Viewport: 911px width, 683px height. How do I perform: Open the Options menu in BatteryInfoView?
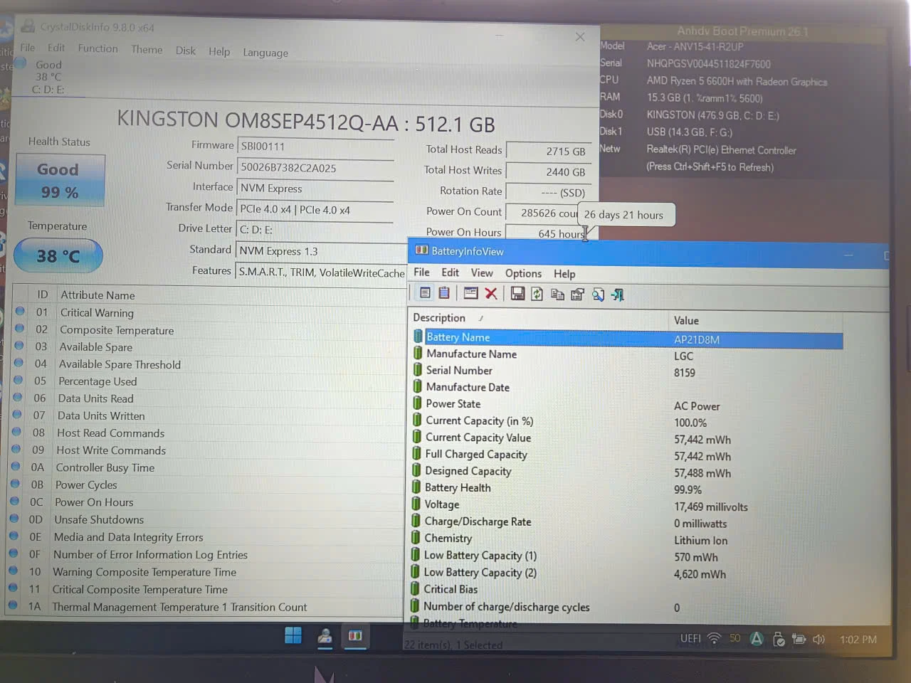(x=523, y=273)
